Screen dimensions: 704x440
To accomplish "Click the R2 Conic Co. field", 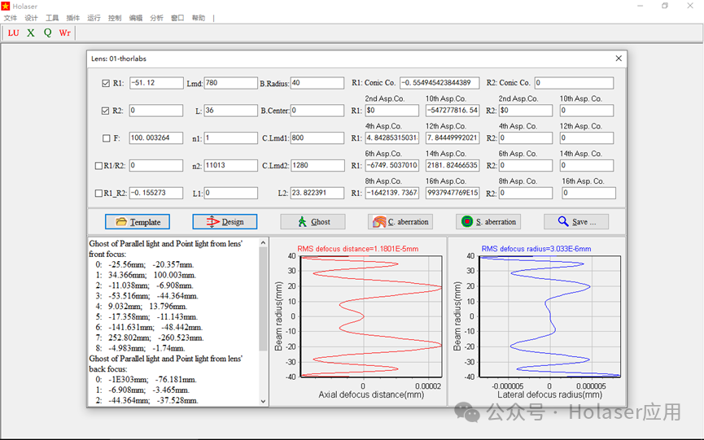I will (x=574, y=83).
